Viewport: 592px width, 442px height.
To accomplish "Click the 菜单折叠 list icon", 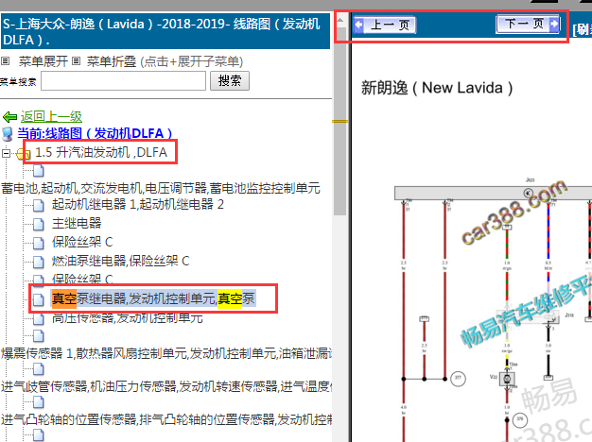I will tap(76, 60).
